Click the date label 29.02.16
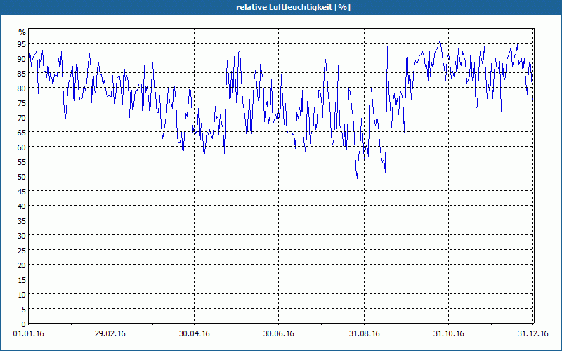This screenshot has height=351, width=562. pos(110,334)
